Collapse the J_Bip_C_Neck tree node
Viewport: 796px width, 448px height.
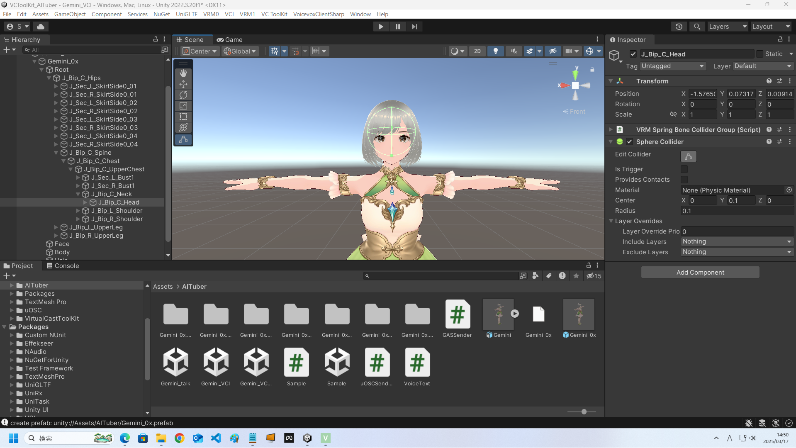[78, 194]
